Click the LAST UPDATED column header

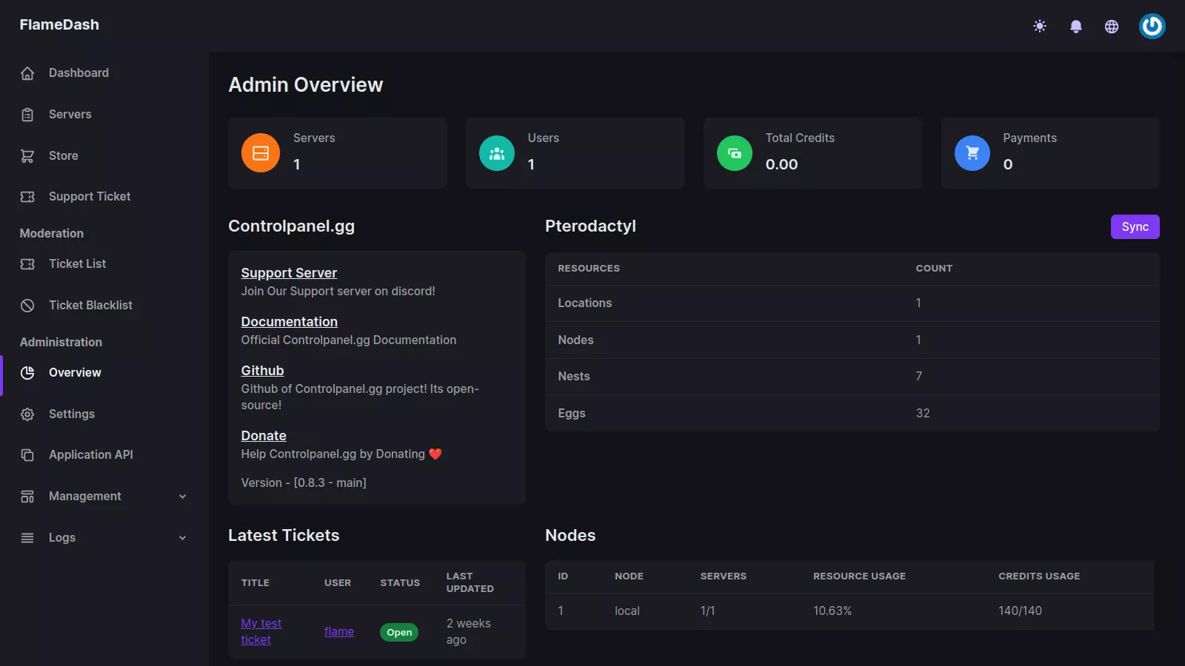point(470,582)
